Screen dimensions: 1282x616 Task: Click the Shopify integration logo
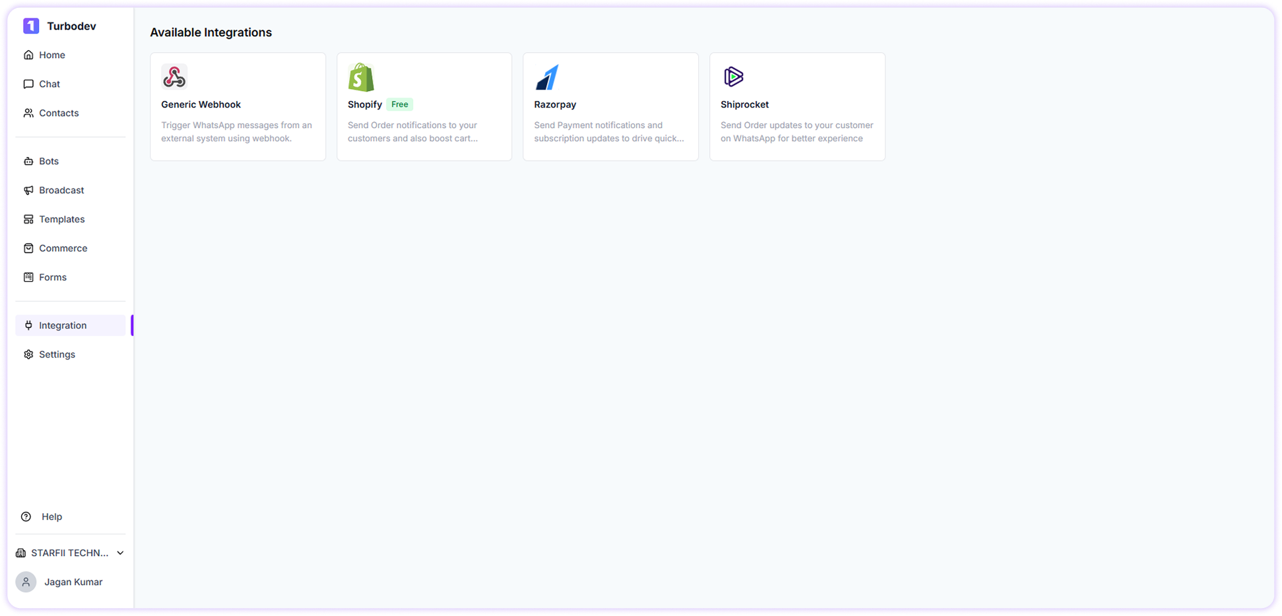click(360, 77)
